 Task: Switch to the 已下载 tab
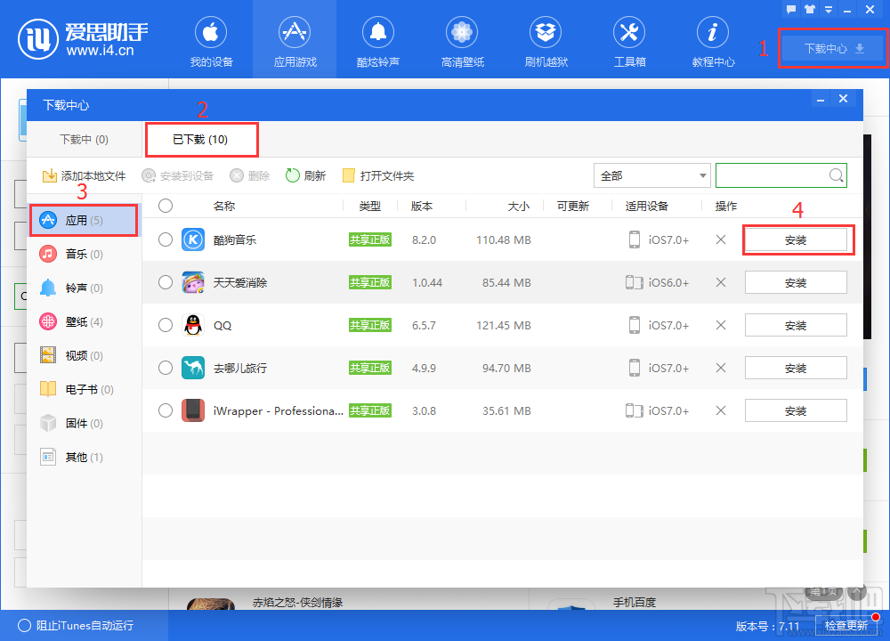[201, 139]
